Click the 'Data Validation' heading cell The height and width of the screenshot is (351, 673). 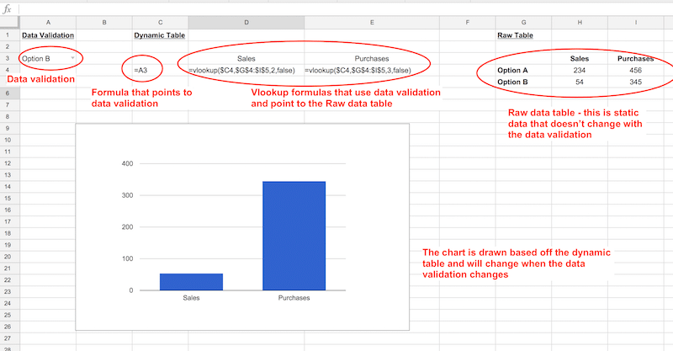[x=48, y=35]
